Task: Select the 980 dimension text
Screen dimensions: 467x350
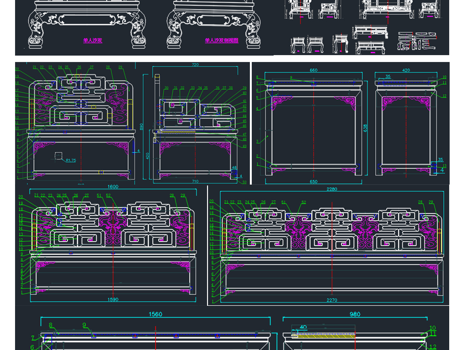Action: point(355,314)
